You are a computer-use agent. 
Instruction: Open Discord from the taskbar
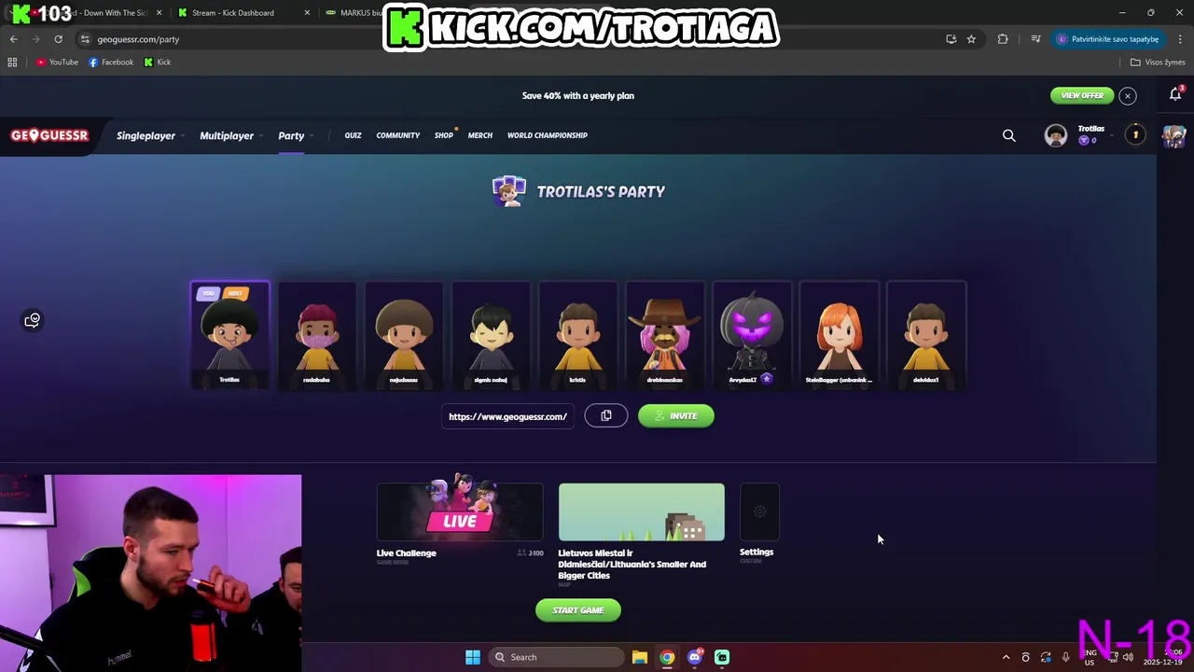click(x=694, y=657)
